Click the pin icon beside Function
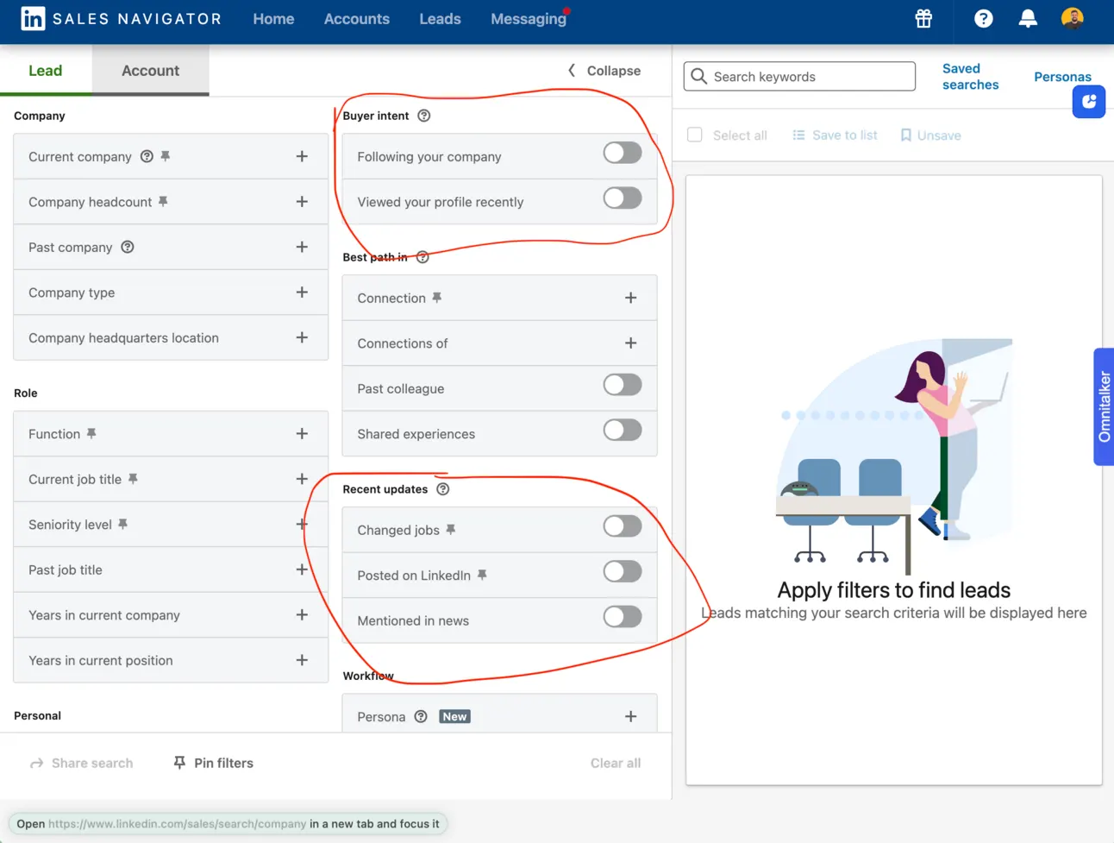This screenshot has width=1114, height=843. pos(91,434)
